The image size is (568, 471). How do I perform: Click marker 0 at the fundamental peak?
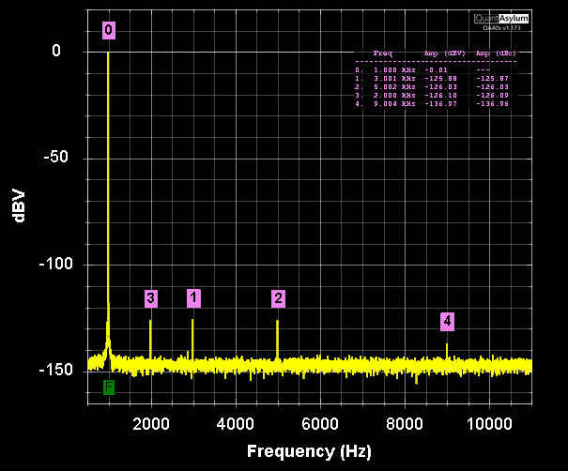(x=109, y=30)
